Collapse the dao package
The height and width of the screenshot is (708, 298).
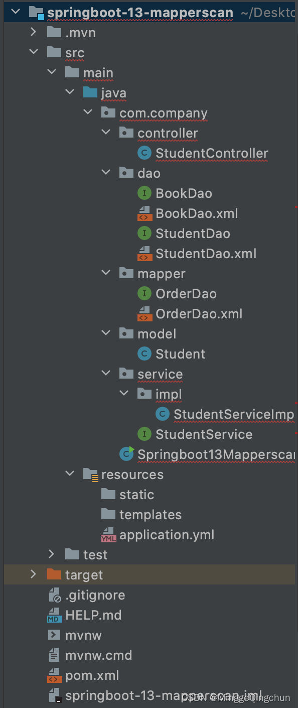click(105, 173)
